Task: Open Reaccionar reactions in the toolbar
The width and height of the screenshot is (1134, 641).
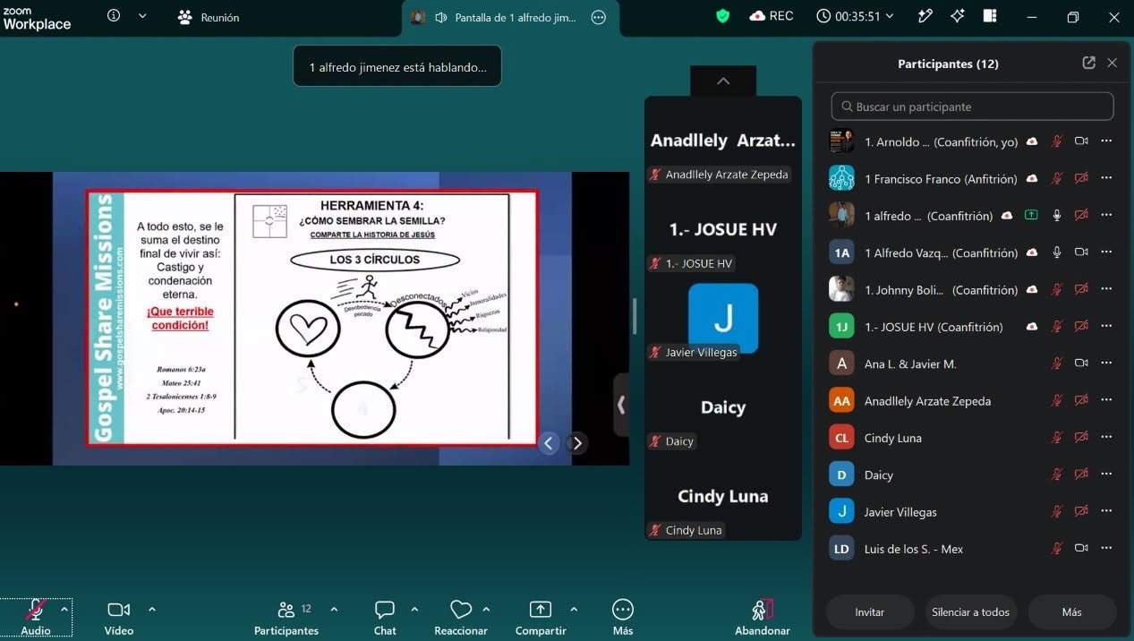Action: (461, 617)
